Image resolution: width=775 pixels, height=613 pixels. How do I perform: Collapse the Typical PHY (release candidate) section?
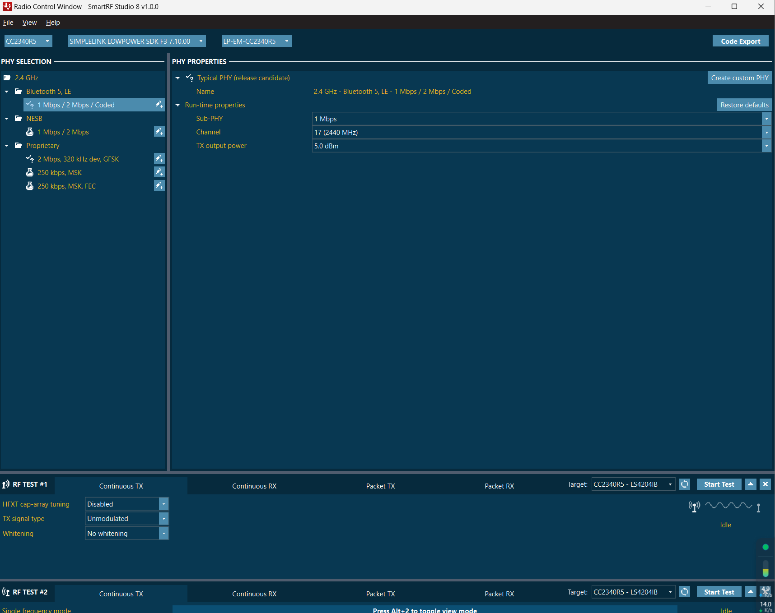pos(177,78)
